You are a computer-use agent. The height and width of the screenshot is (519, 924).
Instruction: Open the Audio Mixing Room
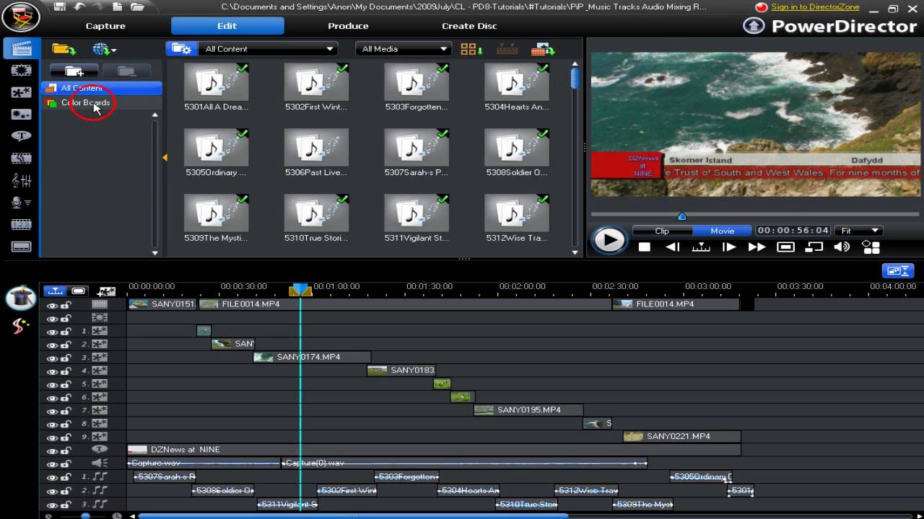tap(21, 180)
